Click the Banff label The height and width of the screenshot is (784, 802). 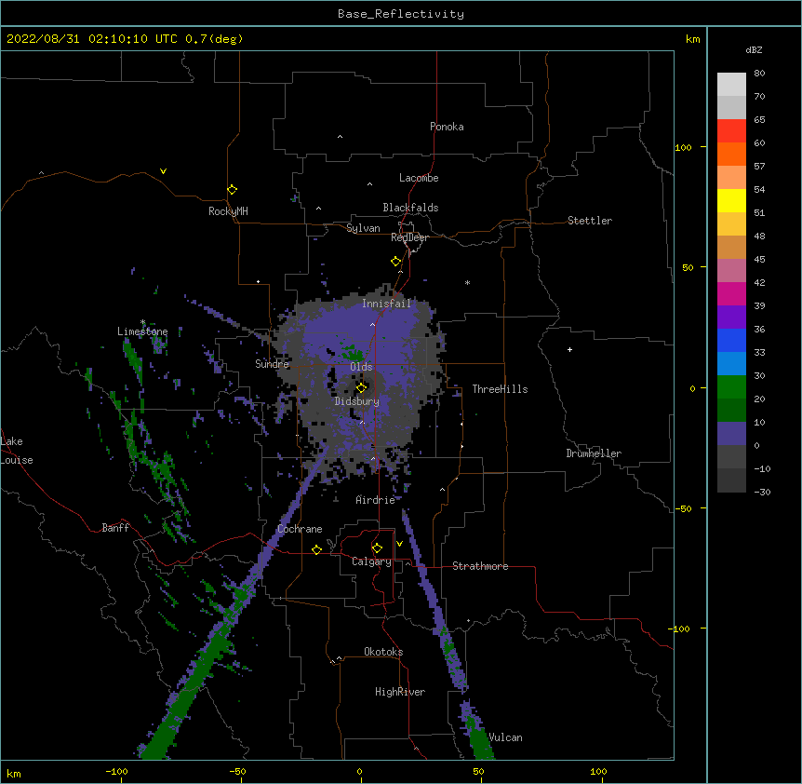115,528
